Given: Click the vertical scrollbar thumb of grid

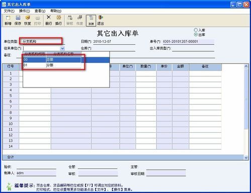Looking at the screenshot, I should [x=246, y=99].
